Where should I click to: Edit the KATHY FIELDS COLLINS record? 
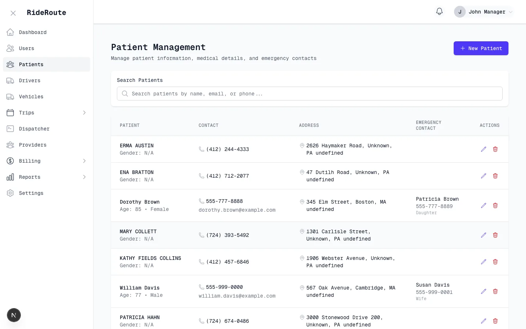(x=484, y=262)
